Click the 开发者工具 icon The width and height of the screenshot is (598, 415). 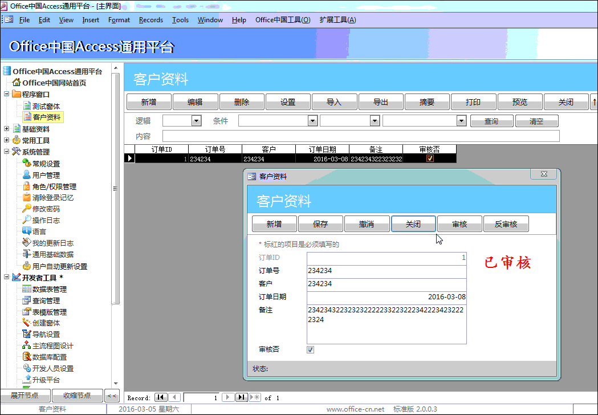(x=17, y=277)
